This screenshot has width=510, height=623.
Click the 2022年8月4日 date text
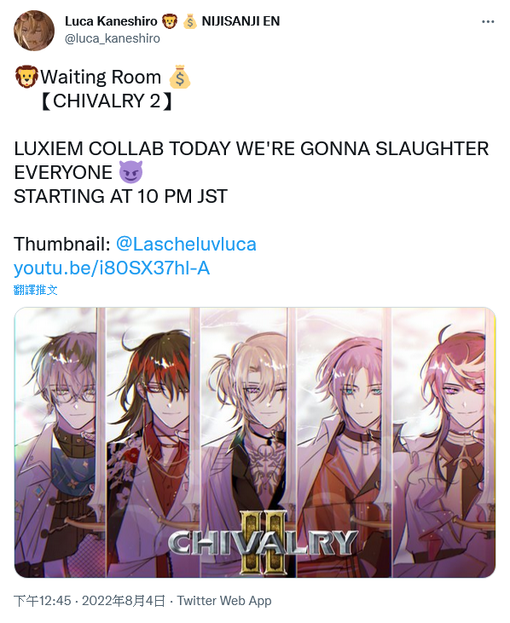point(123,600)
